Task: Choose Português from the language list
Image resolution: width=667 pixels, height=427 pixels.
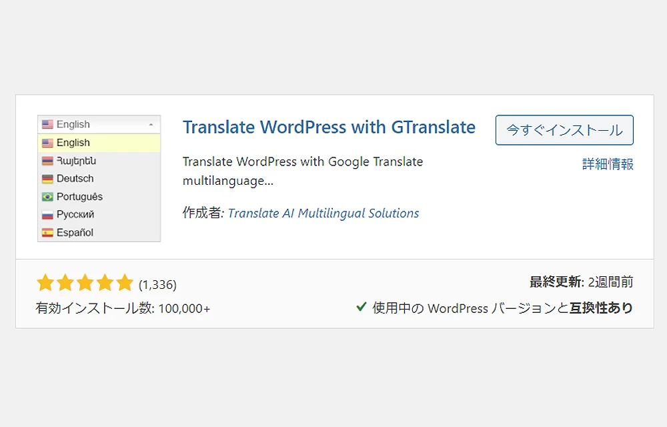Action: (99, 197)
